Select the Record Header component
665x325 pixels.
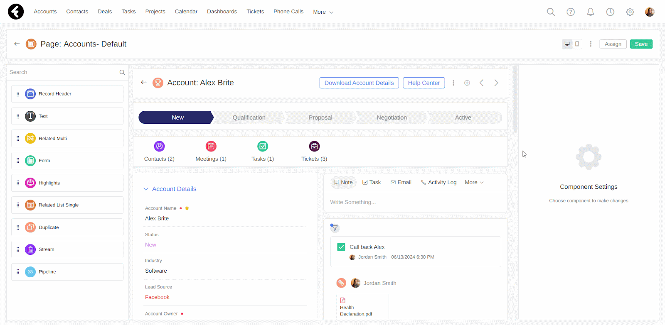(67, 94)
